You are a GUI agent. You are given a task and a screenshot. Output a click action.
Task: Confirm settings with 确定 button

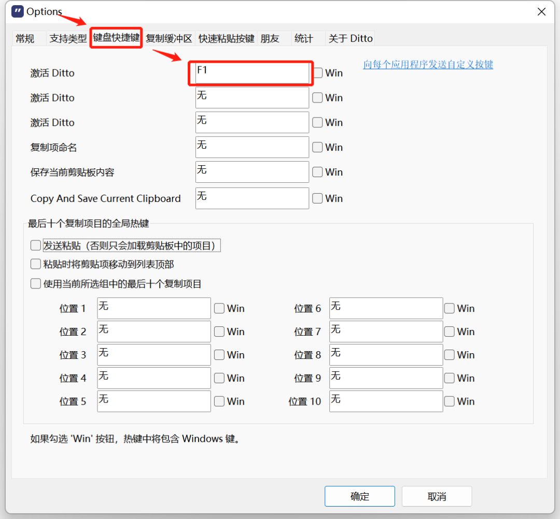tap(360, 496)
